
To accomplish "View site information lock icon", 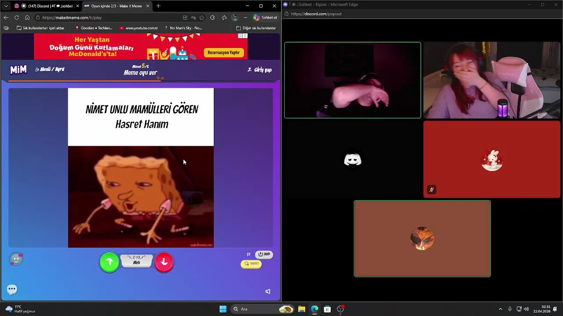I will click(38, 18).
